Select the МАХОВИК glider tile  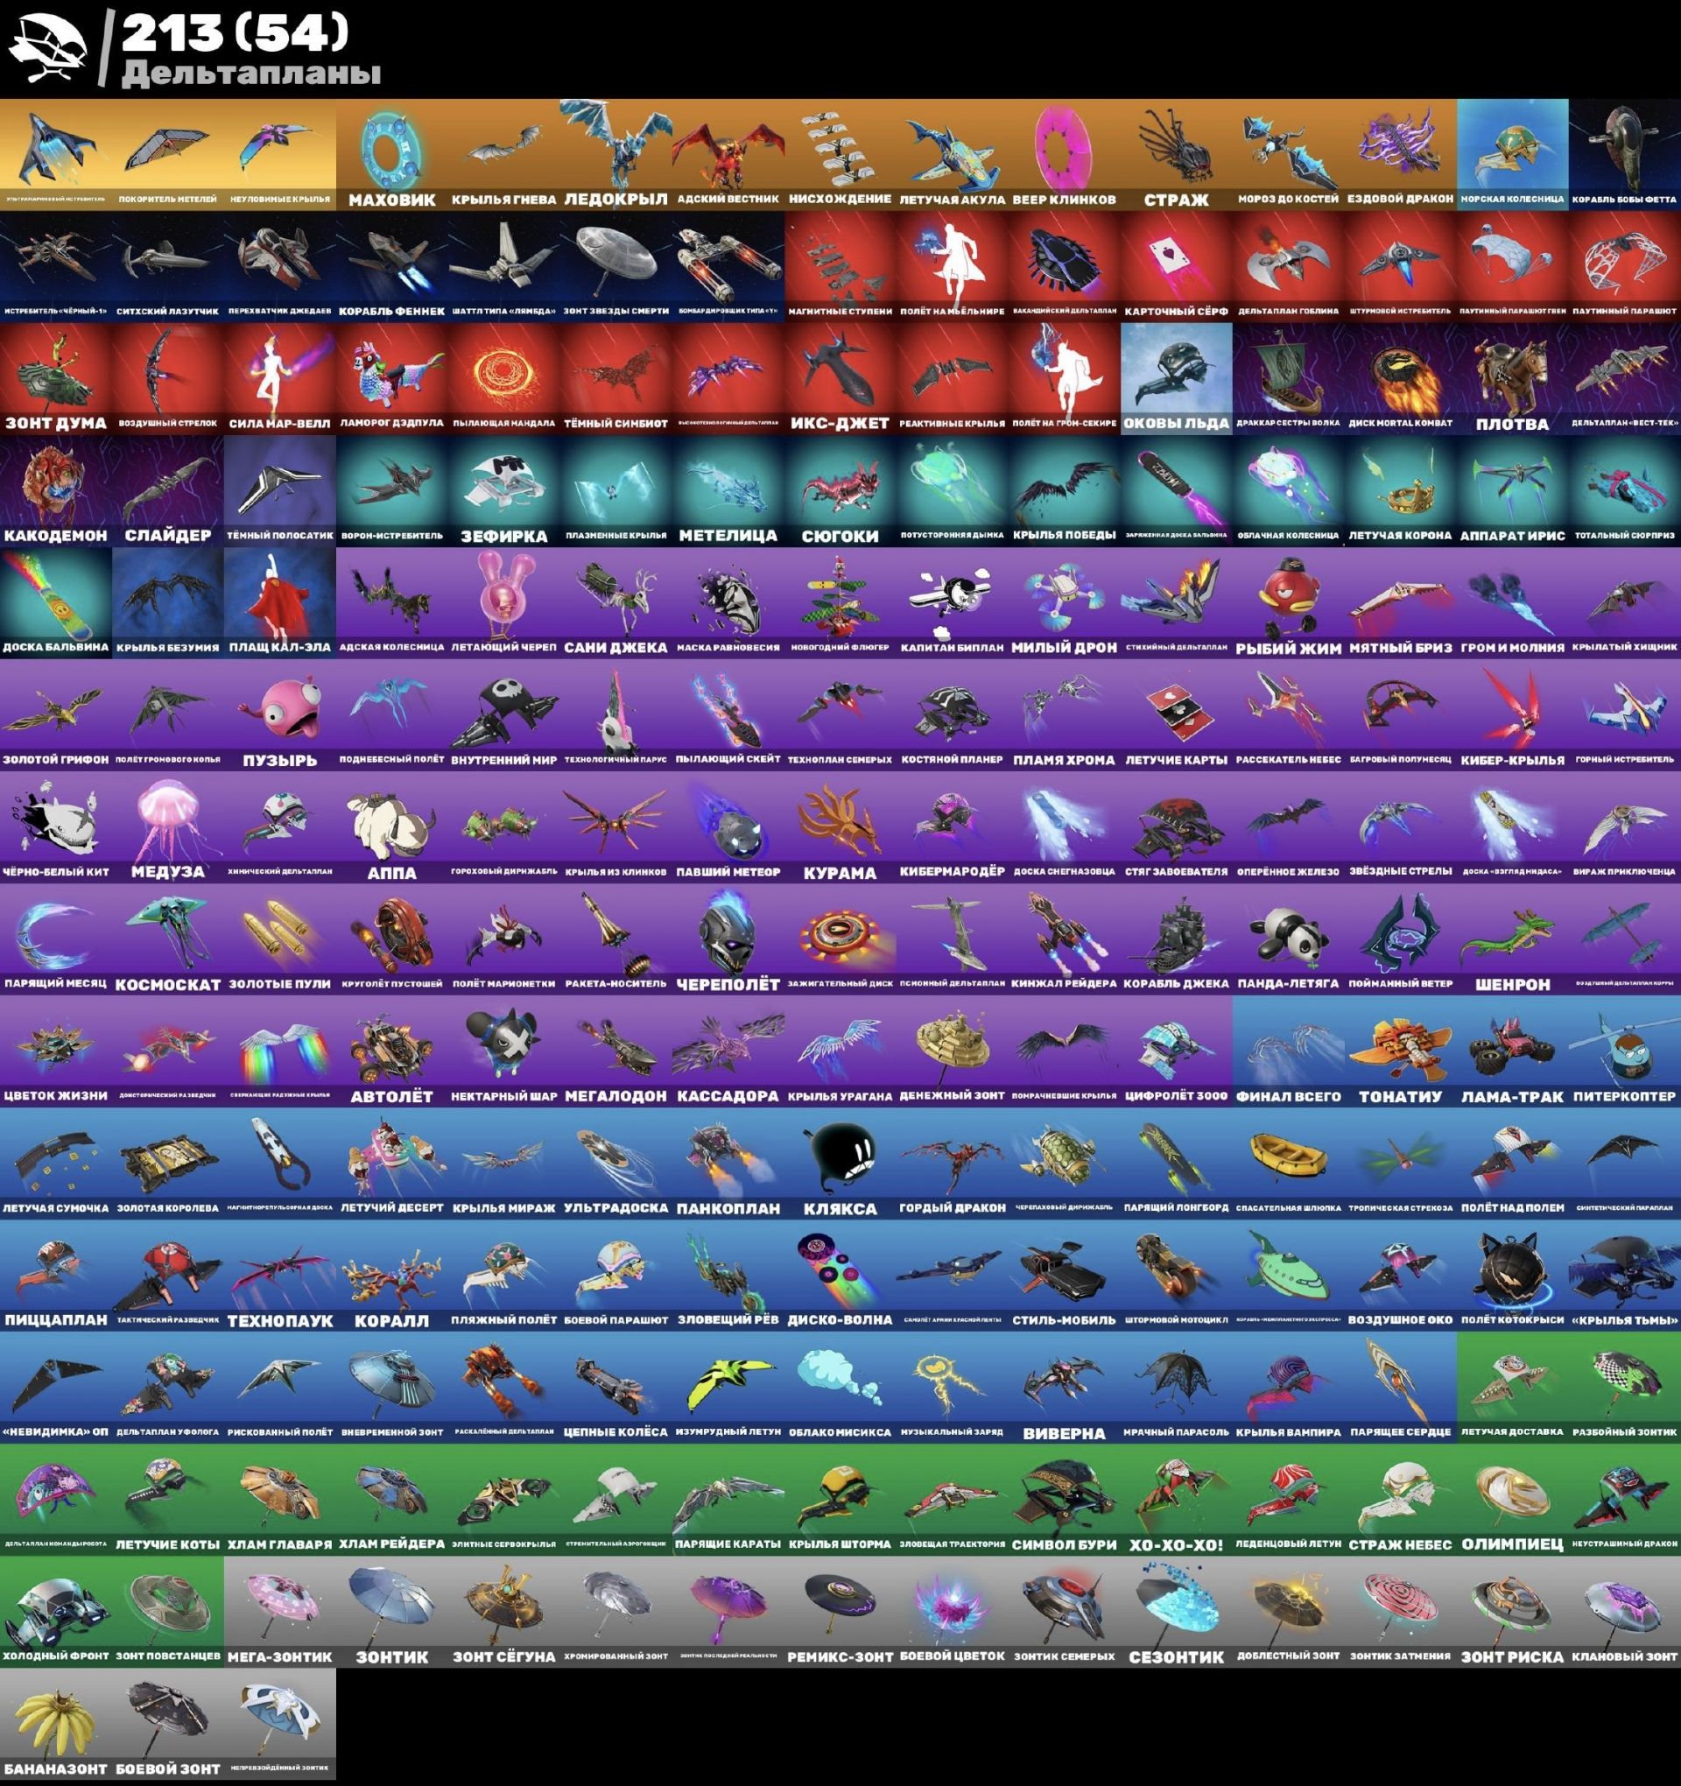coord(391,154)
